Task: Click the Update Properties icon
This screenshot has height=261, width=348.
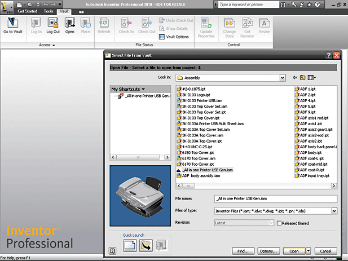Action: click(x=206, y=23)
